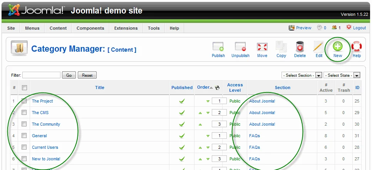Click the Edit pencil icon
This screenshot has width=372, height=170.
(x=318, y=47)
